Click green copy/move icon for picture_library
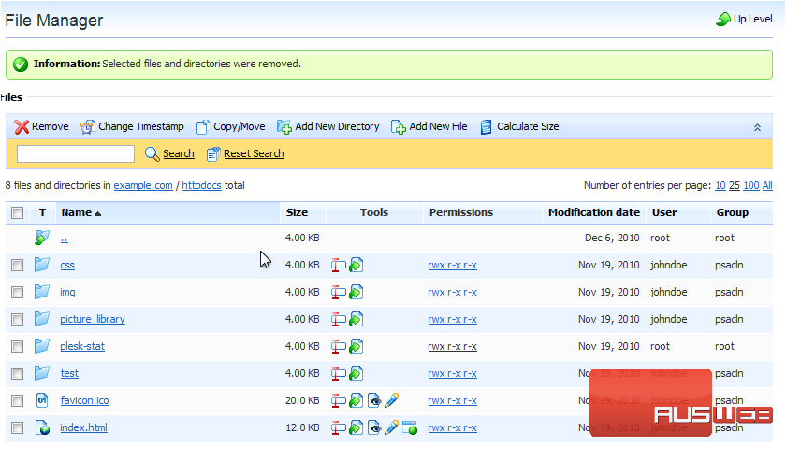Image resolution: width=786 pixels, height=449 pixels. click(356, 319)
